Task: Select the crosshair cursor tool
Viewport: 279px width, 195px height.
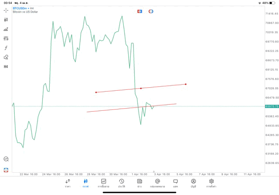Action: [6, 10]
